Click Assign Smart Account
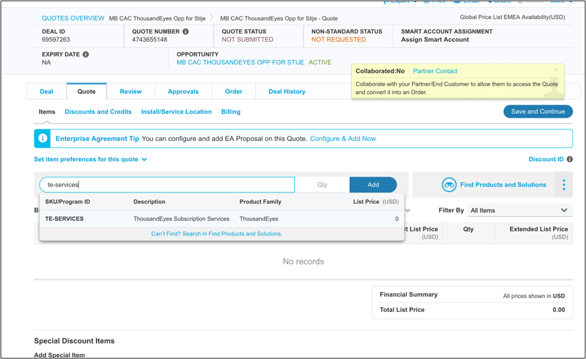 [435, 40]
